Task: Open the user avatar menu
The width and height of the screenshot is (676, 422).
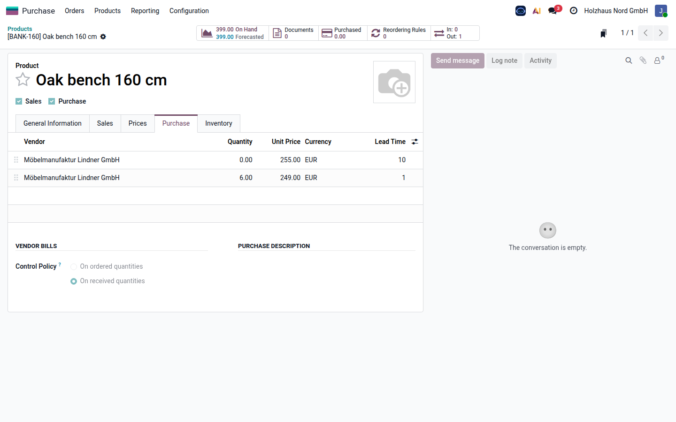Action: coord(661,11)
